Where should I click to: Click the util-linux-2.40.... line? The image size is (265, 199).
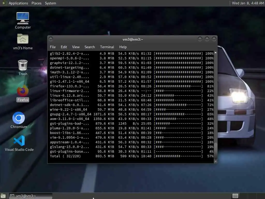pyautogui.click(x=132, y=77)
